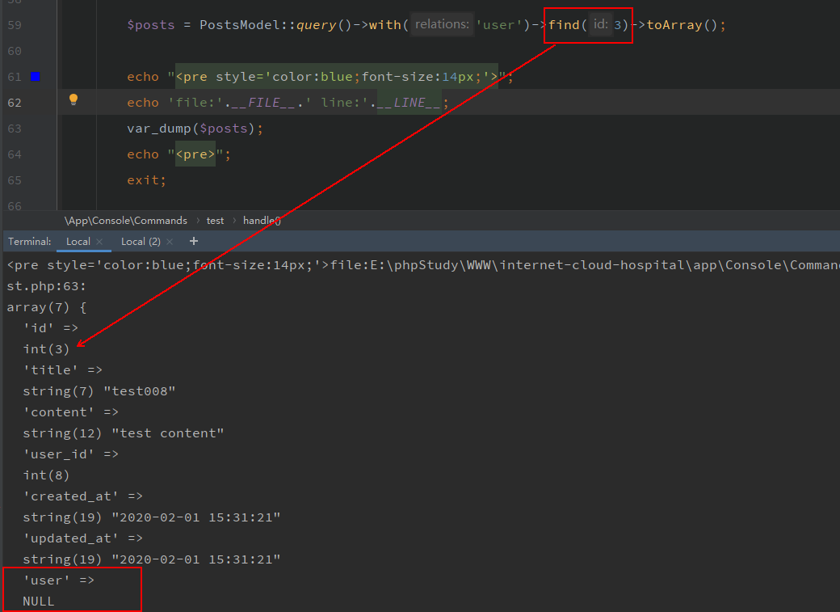Click the gutter at line 65

pos(14,180)
